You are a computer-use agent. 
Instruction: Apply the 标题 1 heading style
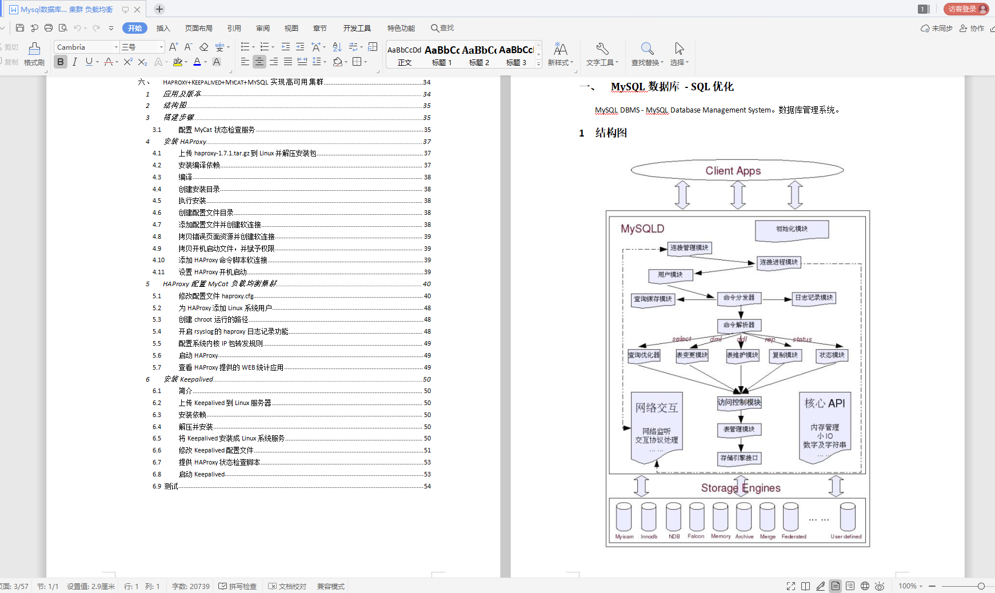click(442, 55)
